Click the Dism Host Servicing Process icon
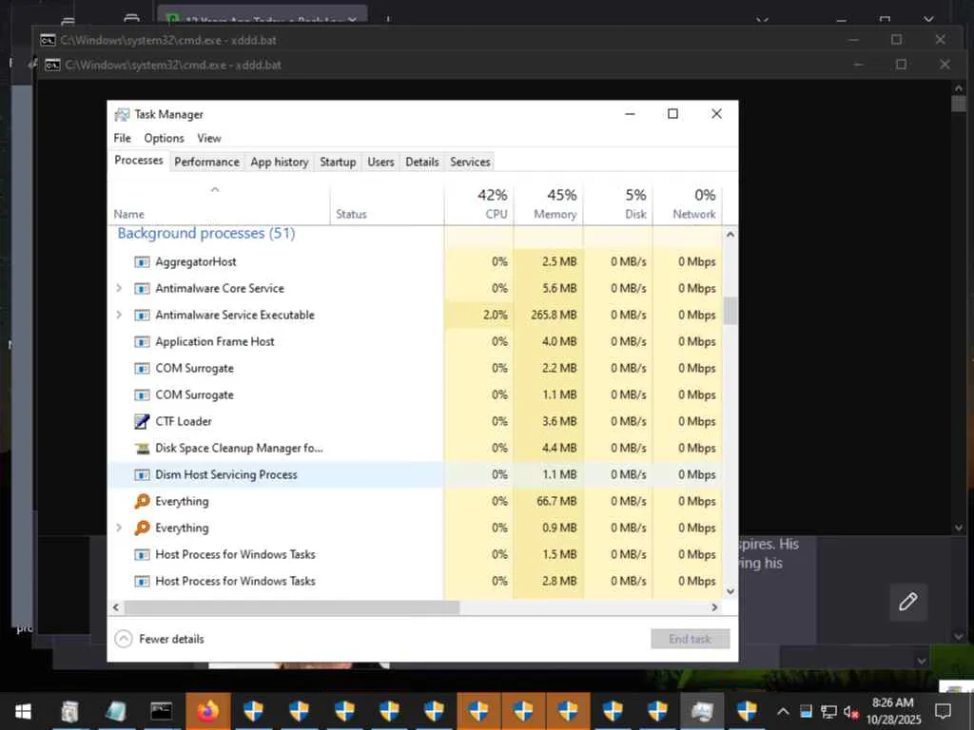The width and height of the screenshot is (974, 730). tap(142, 475)
